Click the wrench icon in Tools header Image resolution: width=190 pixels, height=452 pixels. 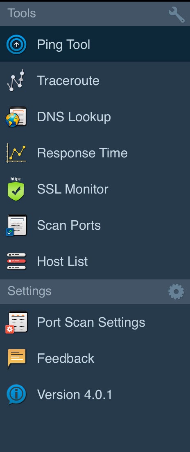[x=176, y=14]
